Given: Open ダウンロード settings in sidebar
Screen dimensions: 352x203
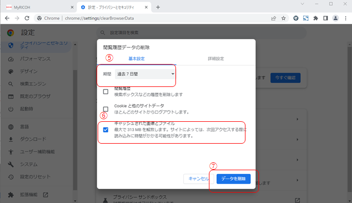Looking at the screenshot, I should [x=33, y=139].
